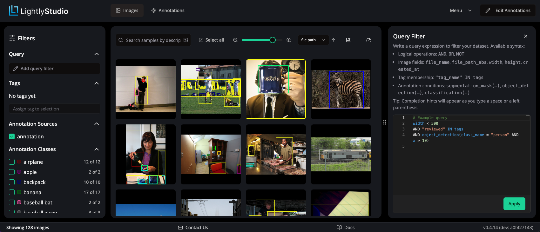540x232 pixels.
Task: Switch to the Annotations tab
Action: (x=168, y=10)
